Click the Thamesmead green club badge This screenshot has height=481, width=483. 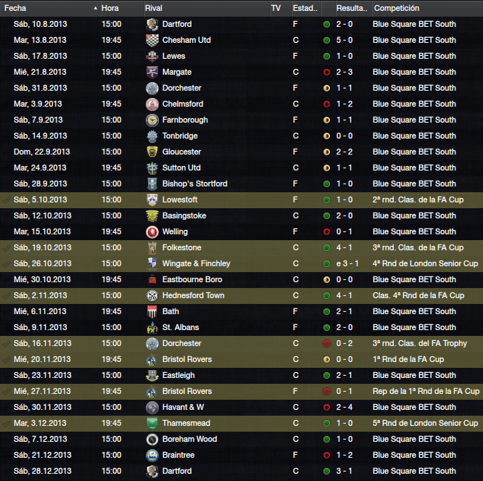(x=152, y=424)
